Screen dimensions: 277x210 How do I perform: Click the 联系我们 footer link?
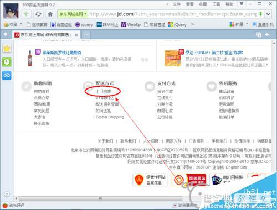tap(128, 141)
